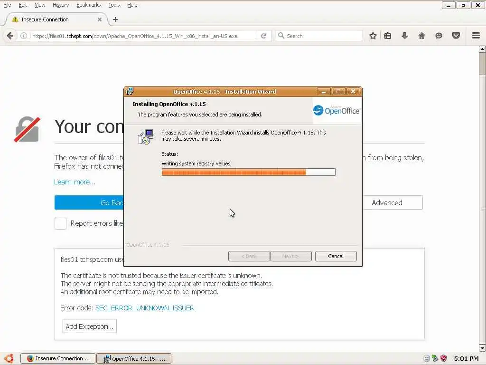Click the blue Go Back button
Screen dimensions: 486x365
[x=89, y=202]
